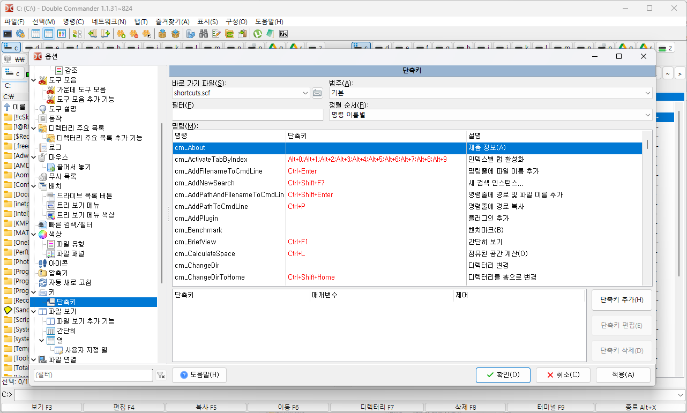
Task: Click the tree (필터) search field
Action: [x=93, y=376]
